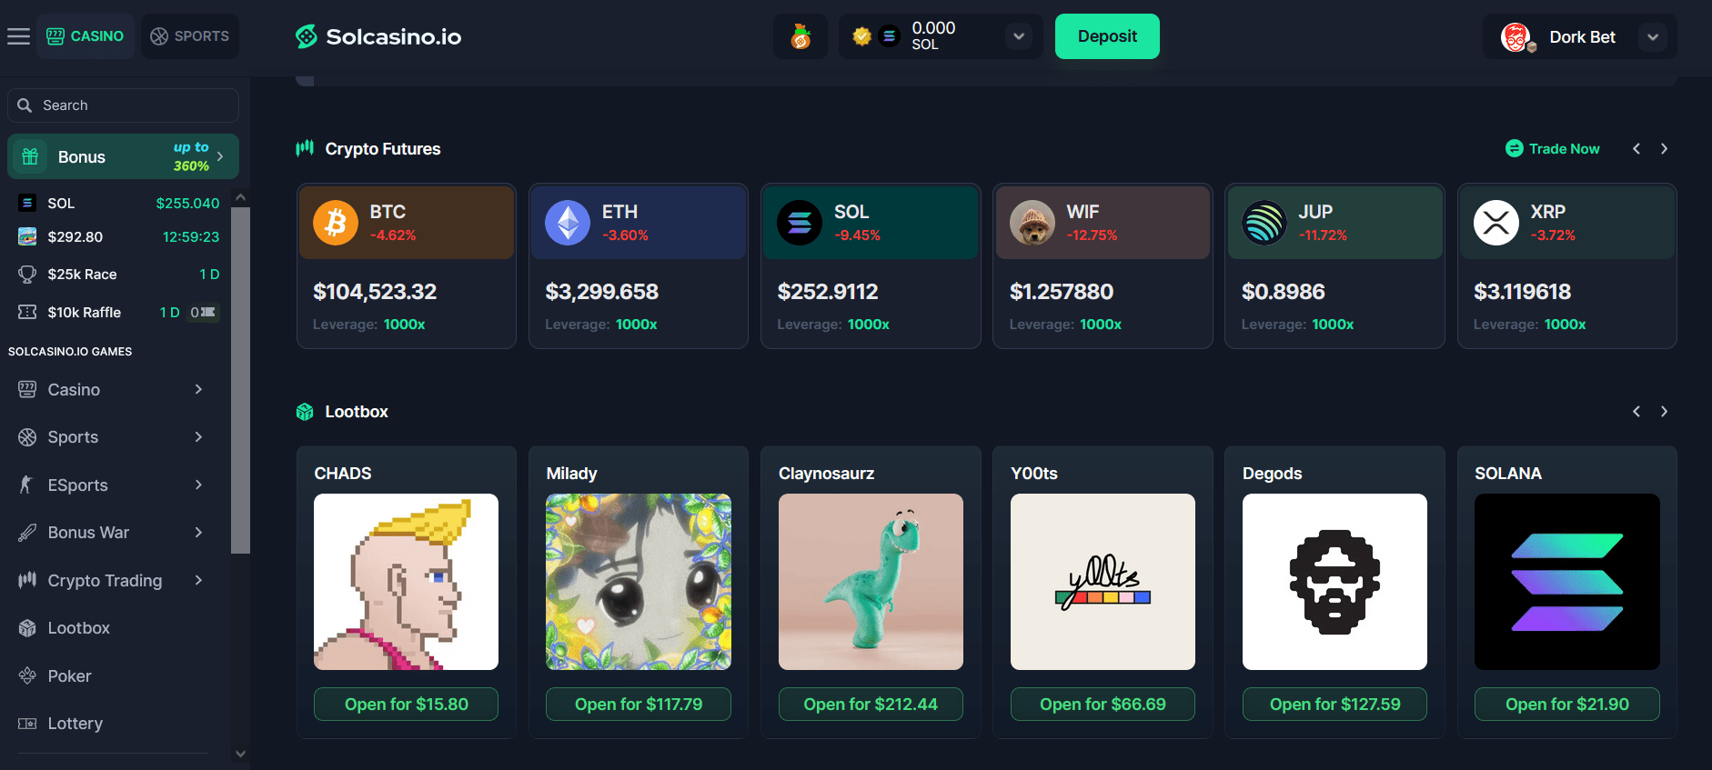This screenshot has height=770, width=1712.
Task: Select the Ethereum ETH futures icon
Action: pyautogui.click(x=568, y=223)
